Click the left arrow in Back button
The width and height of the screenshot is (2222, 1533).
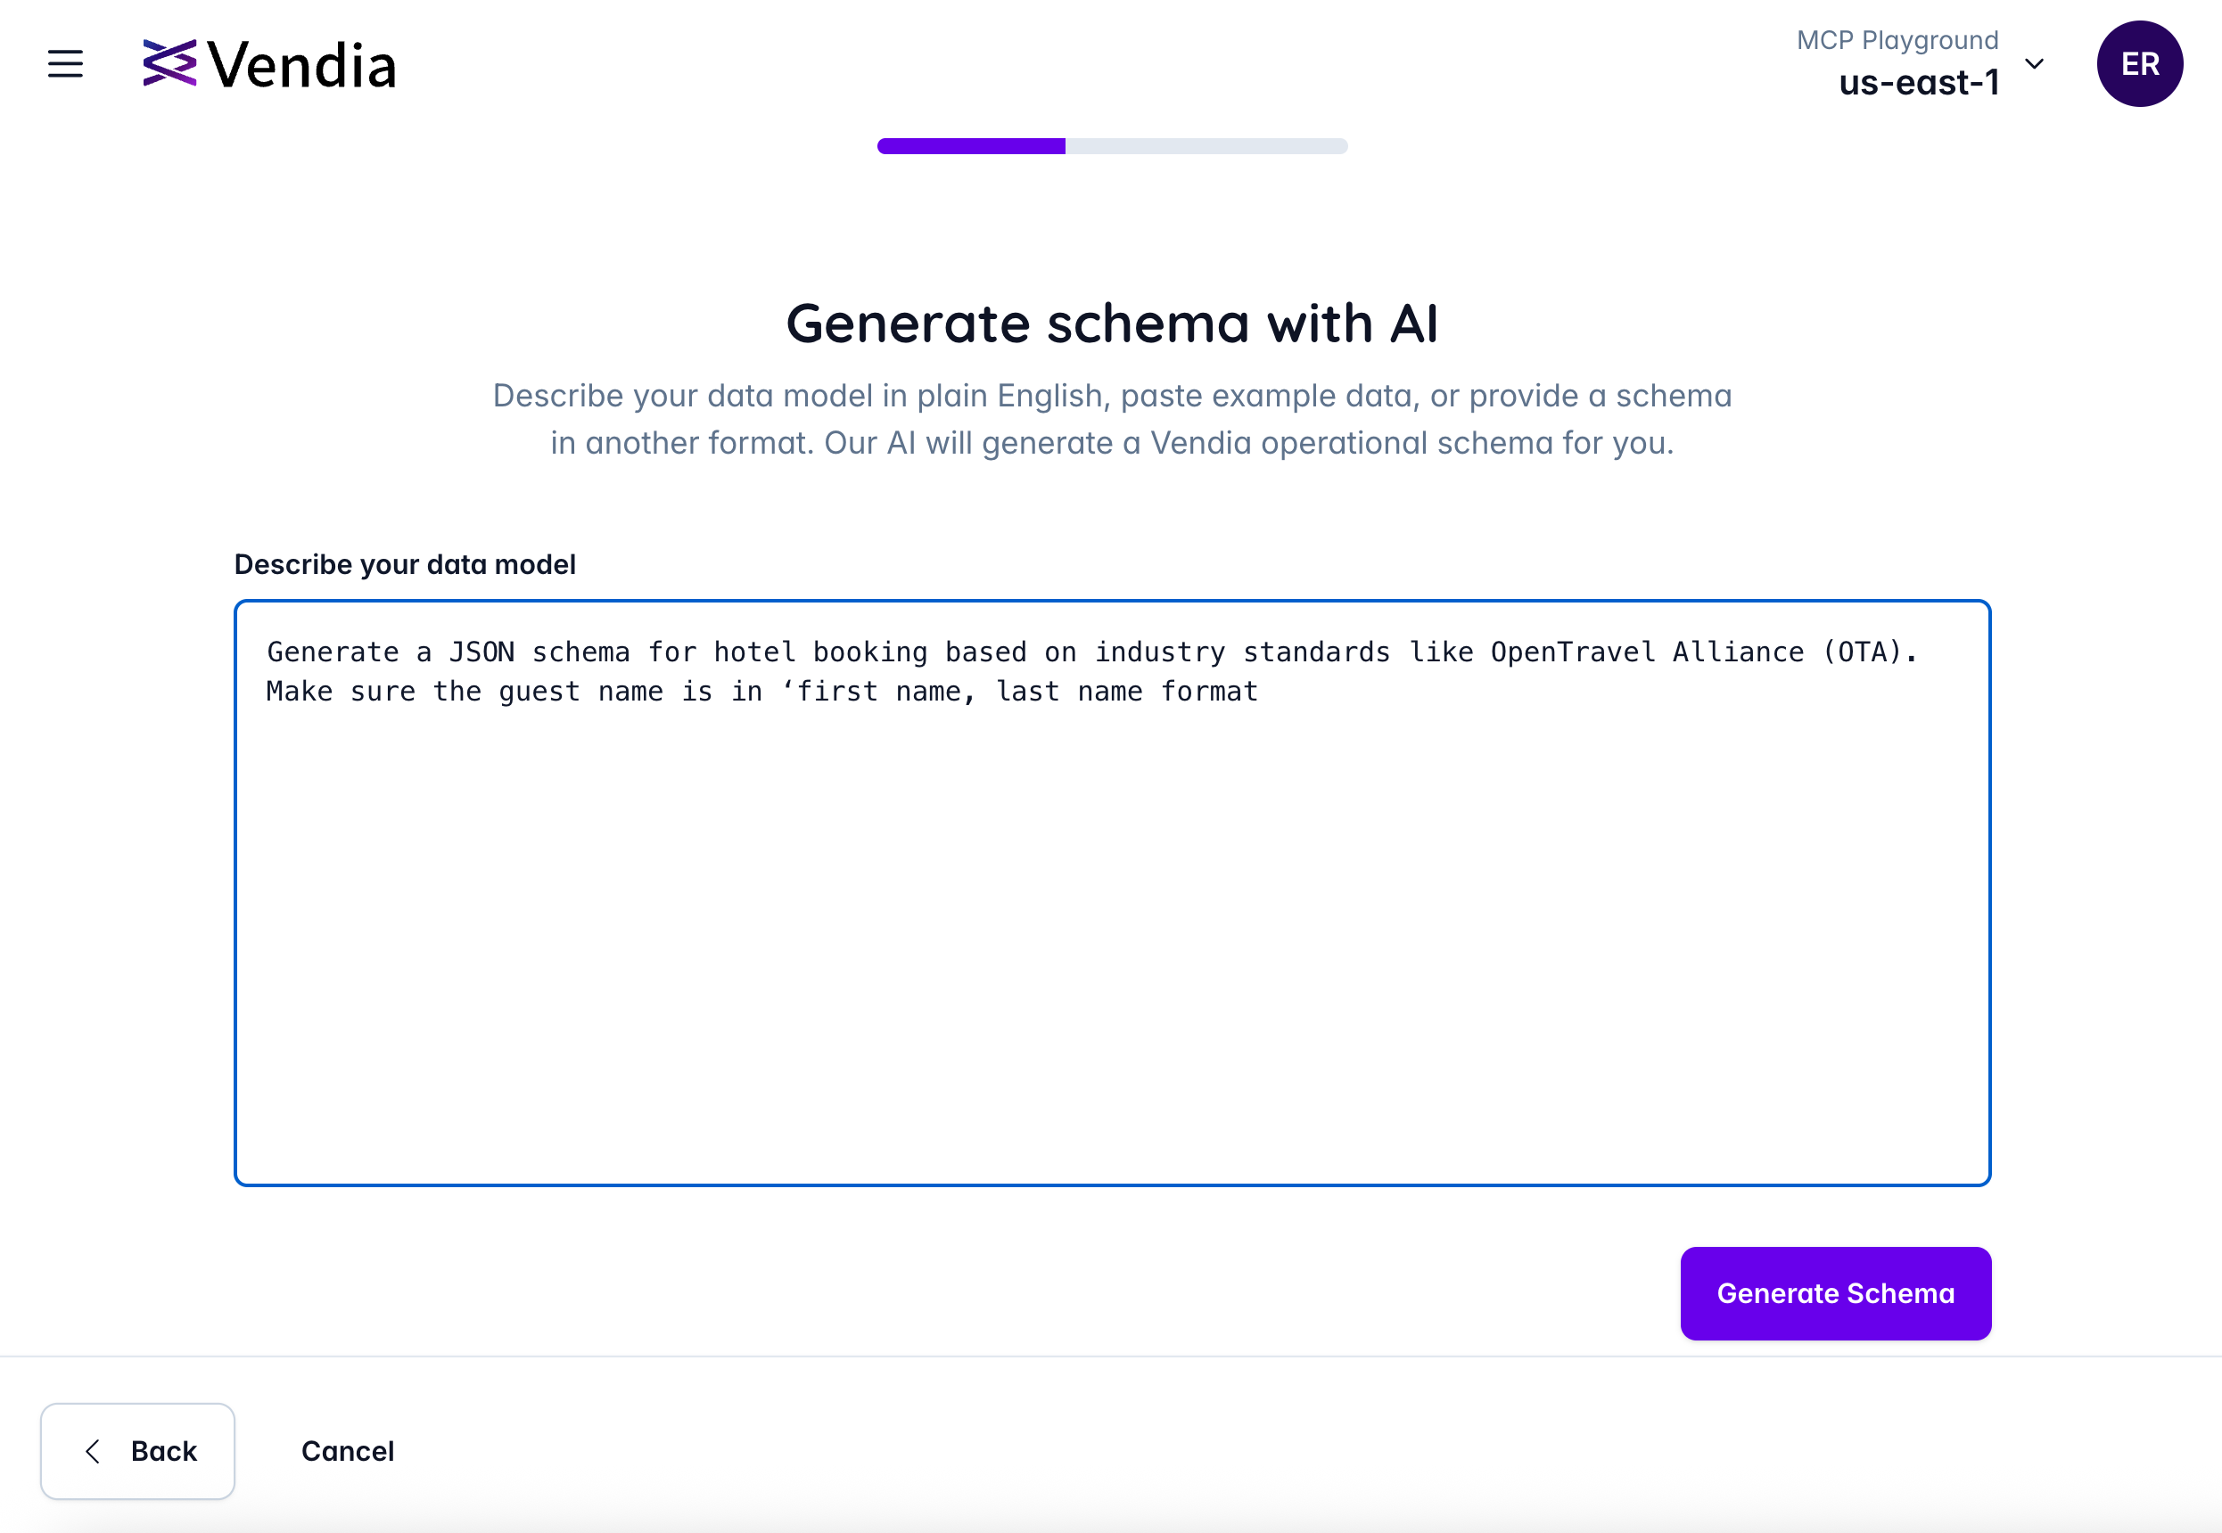(94, 1450)
